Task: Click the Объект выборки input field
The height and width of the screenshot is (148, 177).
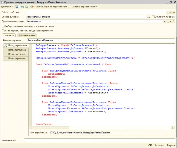Action: click(x=96, y=12)
